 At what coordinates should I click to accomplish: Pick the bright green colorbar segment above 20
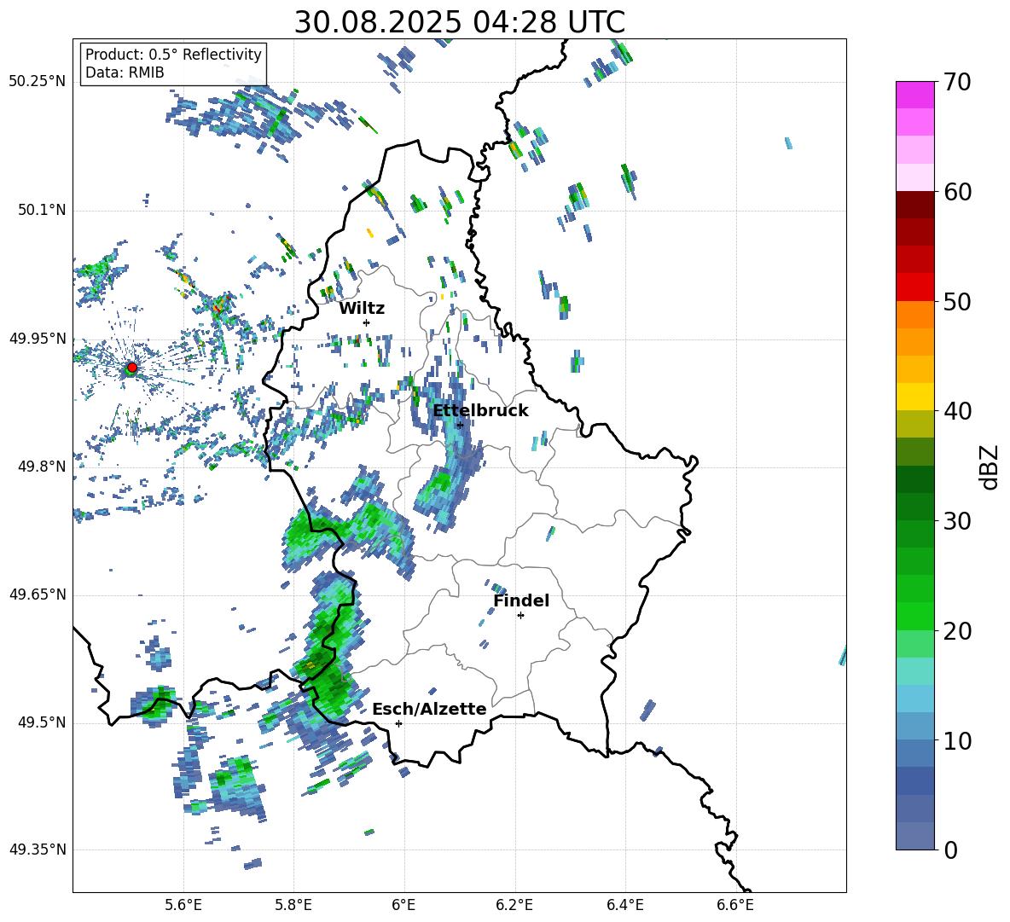point(914,616)
